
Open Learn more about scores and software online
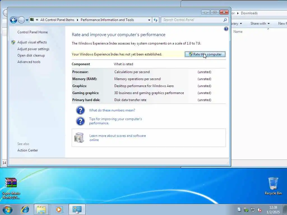pyautogui.click(x=117, y=138)
